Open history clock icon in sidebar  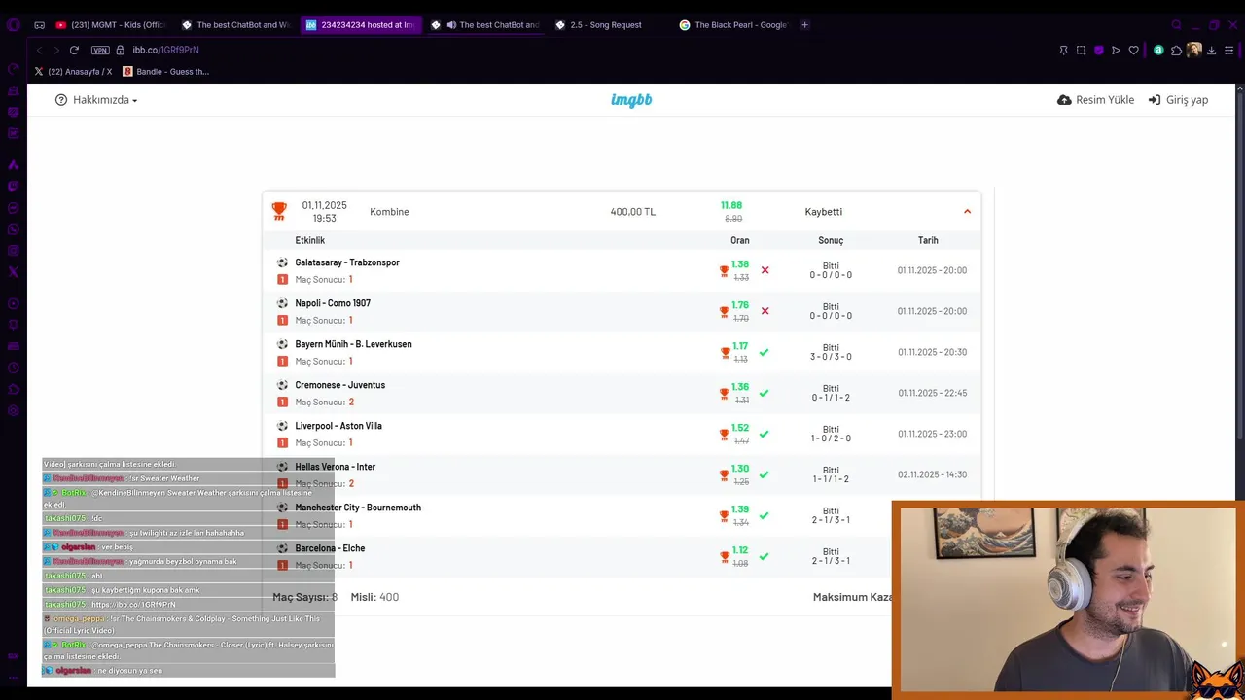(x=14, y=367)
